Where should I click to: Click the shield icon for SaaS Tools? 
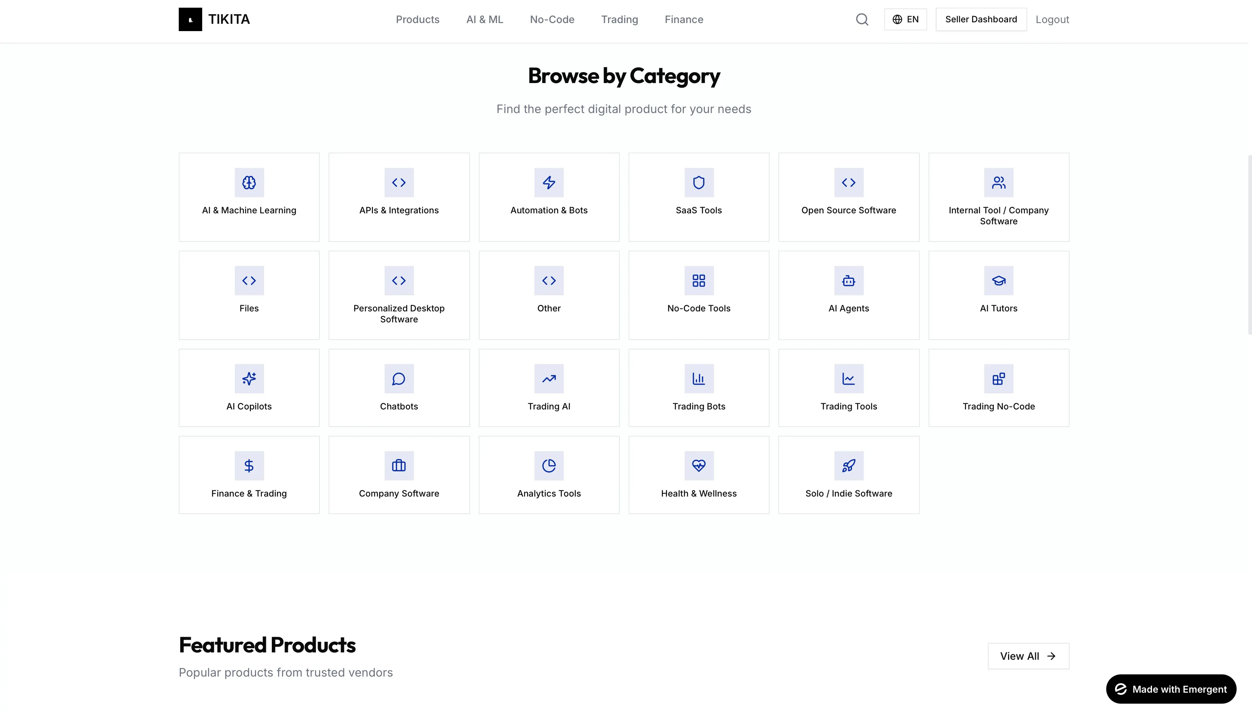tap(699, 183)
